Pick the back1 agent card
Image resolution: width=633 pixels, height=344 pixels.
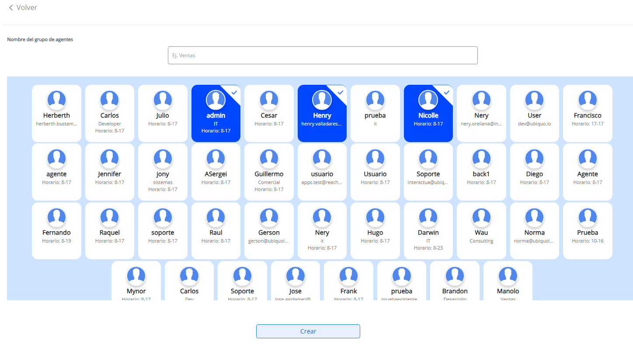[x=481, y=172]
